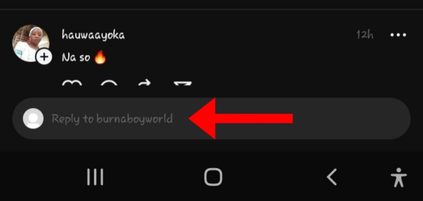Open recent apps with the three-bar icon
Image resolution: width=423 pixels, height=201 pixels.
point(95,177)
